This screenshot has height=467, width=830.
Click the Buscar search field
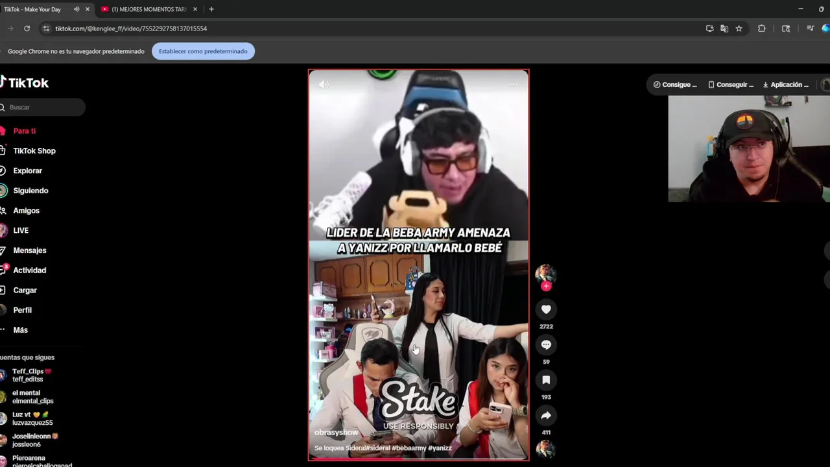point(43,107)
